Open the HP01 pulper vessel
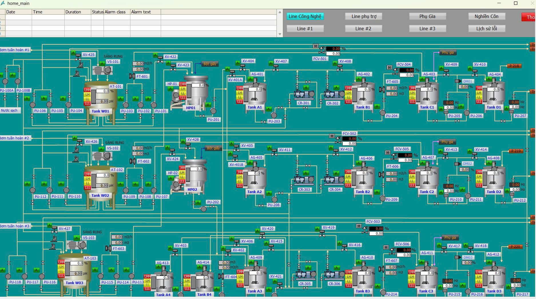 pos(196,91)
